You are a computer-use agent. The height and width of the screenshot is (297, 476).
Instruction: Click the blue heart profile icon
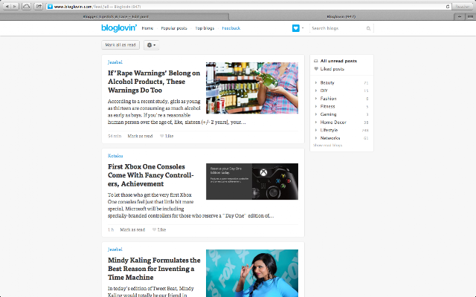(296, 28)
